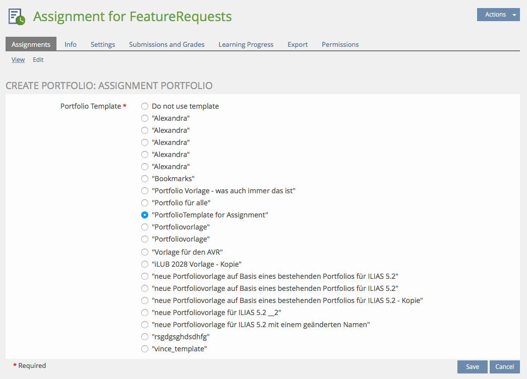Switch to the Export tab

click(298, 44)
